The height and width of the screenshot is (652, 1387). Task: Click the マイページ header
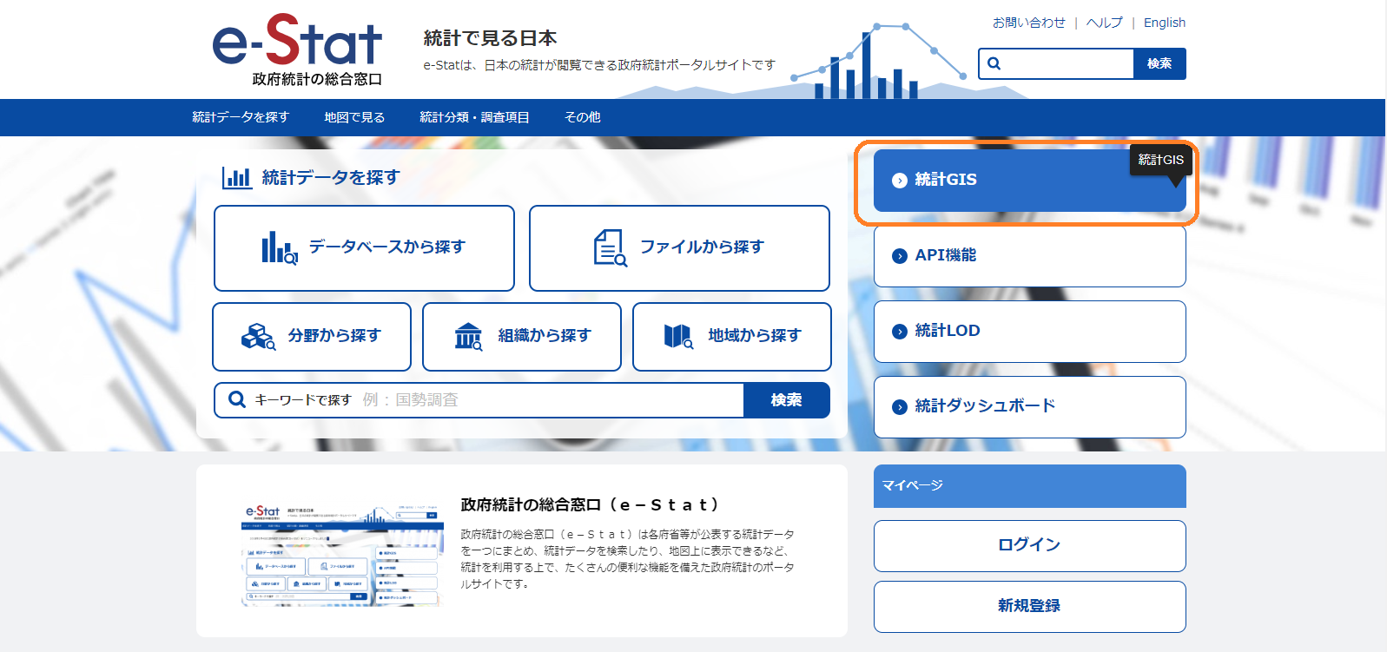coord(1029,486)
